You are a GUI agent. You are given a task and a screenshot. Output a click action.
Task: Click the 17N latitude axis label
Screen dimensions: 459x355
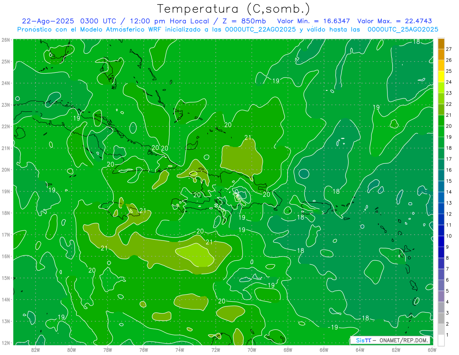click(6, 235)
